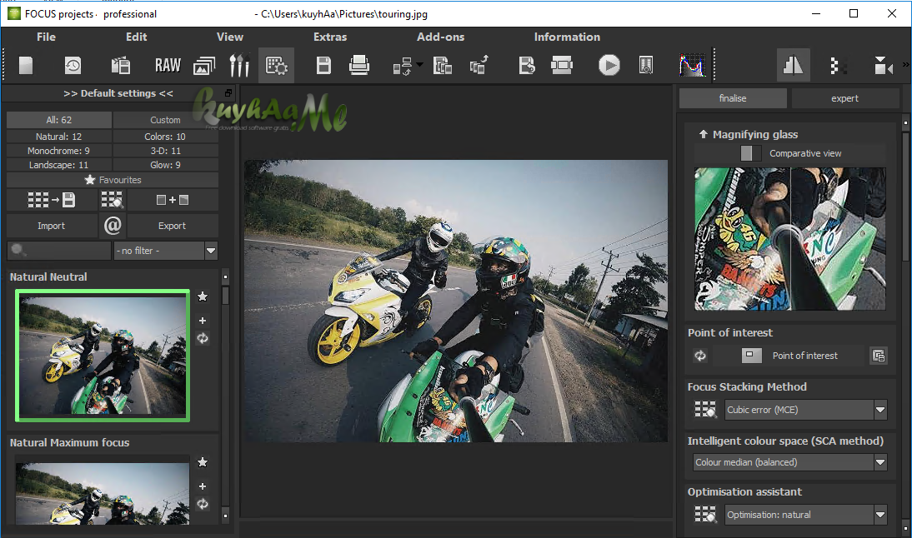
Task: Click the save floppy disk icon
Action: [324, 65]
